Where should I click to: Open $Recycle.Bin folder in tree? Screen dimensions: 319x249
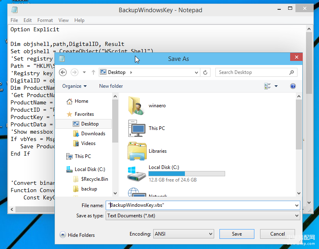pyautogui.click(x=91, y=179)
